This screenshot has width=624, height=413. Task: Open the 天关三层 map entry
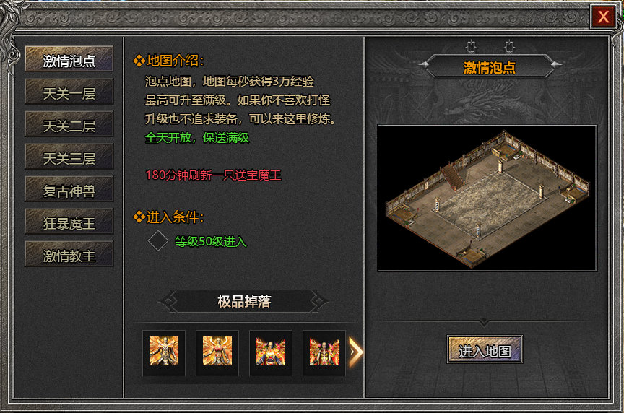pos(69,157)
